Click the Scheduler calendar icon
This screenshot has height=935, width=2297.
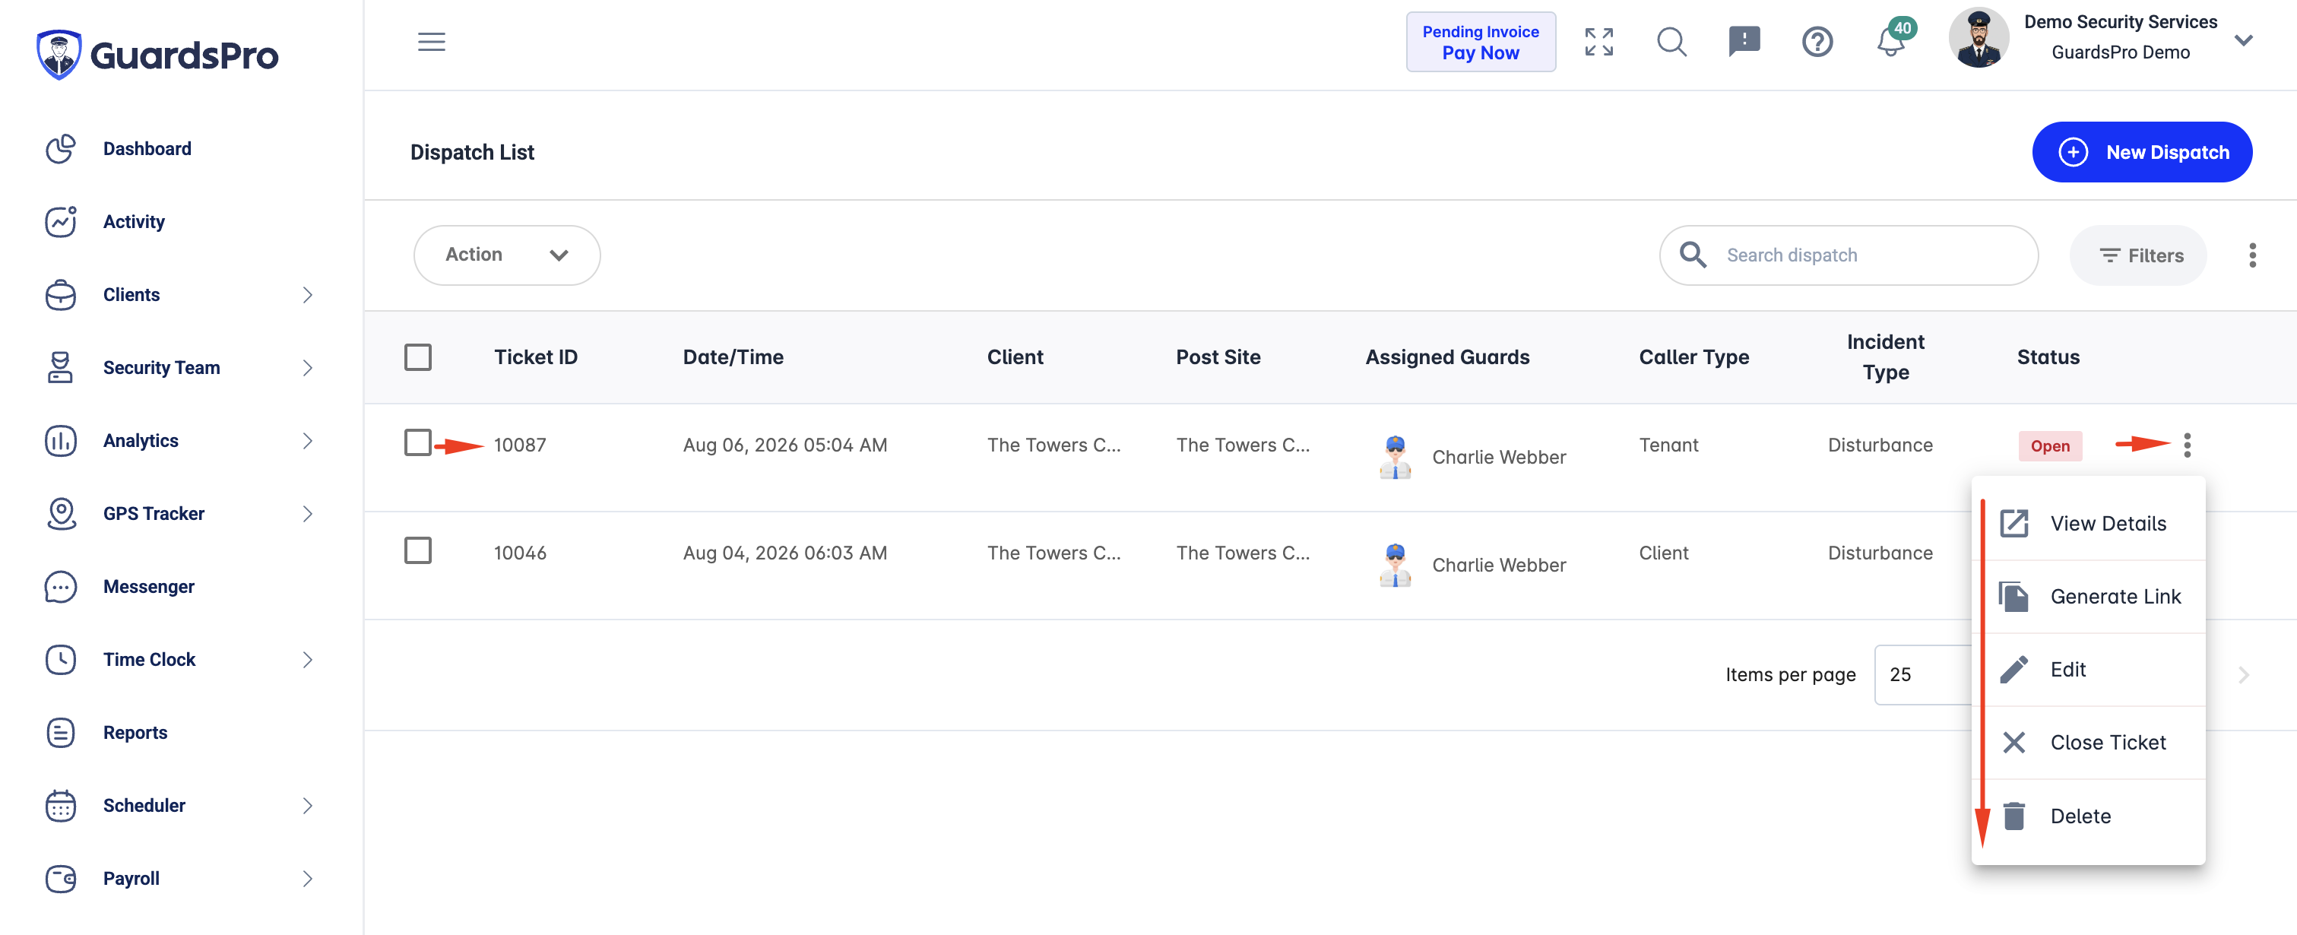tap(61, 806)
